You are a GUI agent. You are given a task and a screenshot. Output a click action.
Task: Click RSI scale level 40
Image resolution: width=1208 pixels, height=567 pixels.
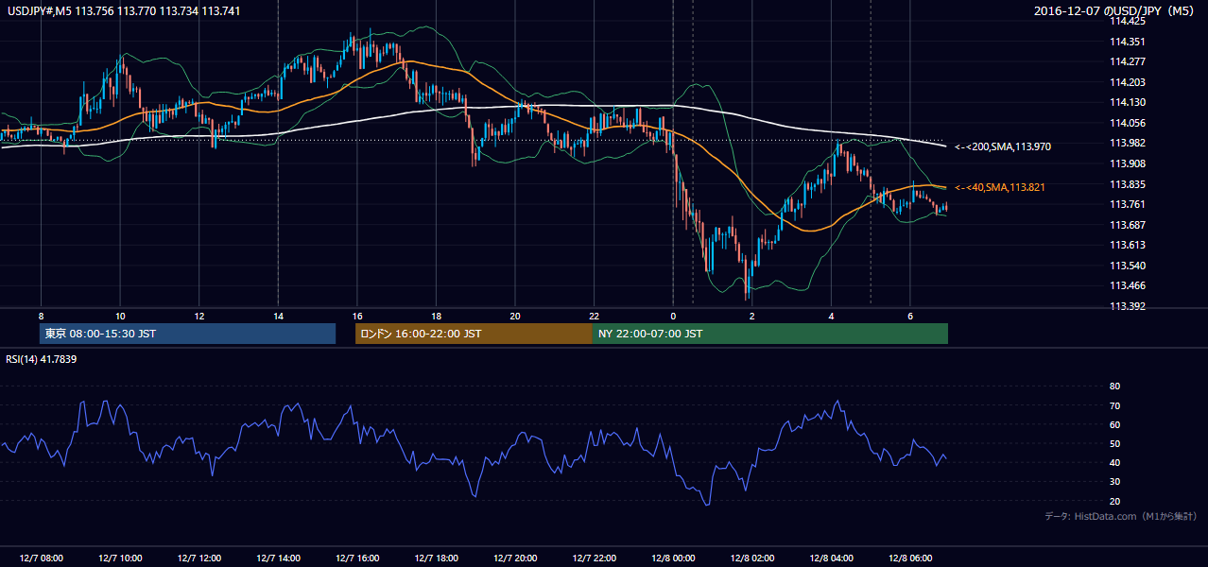1114,462
